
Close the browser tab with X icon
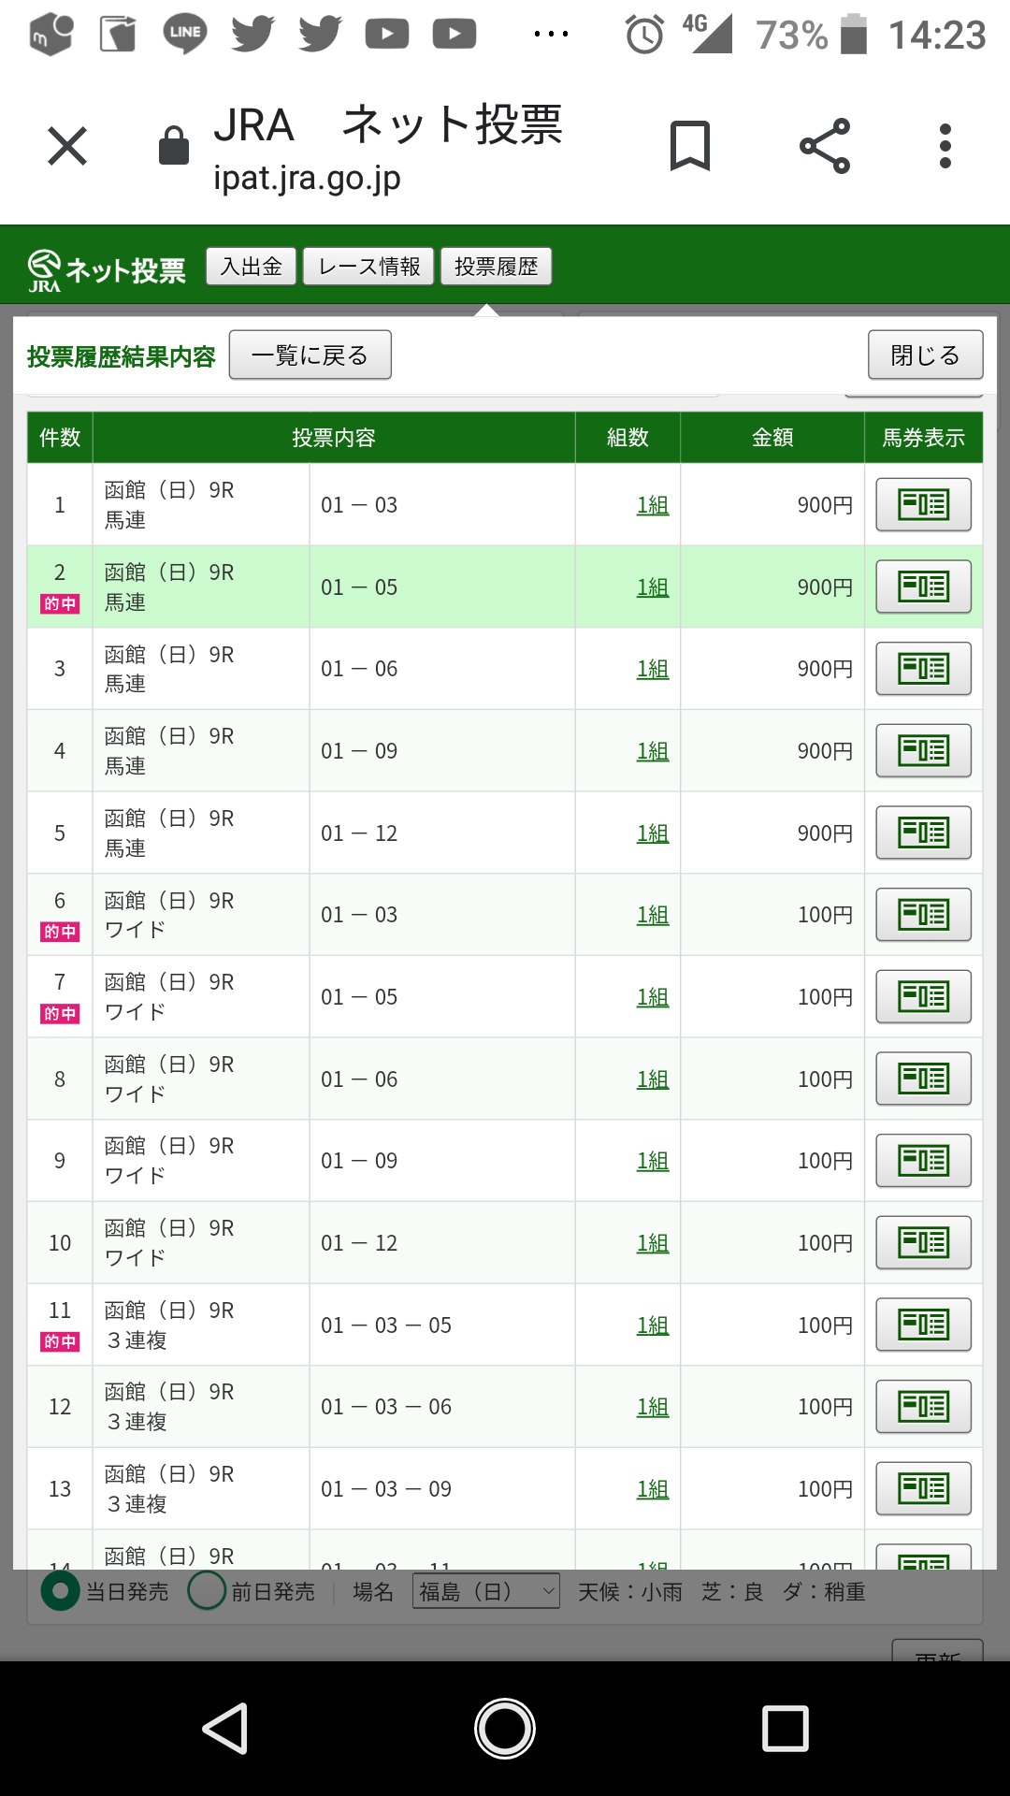[67, 146]
